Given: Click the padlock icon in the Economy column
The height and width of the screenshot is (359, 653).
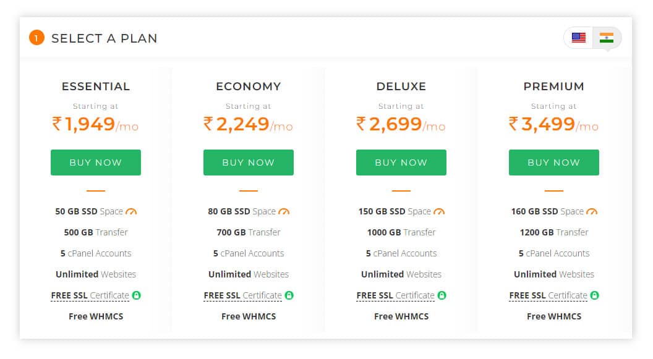Looking at the screenshot, I should click(x=289, y=295).
